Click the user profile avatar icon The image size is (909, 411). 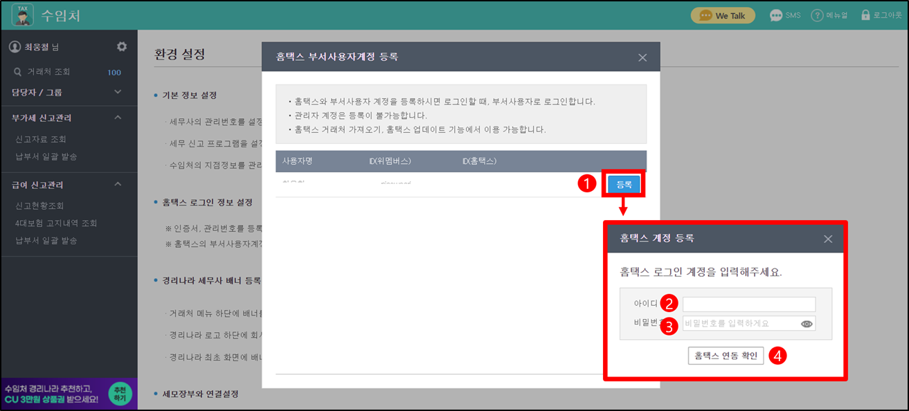point(15,46)
